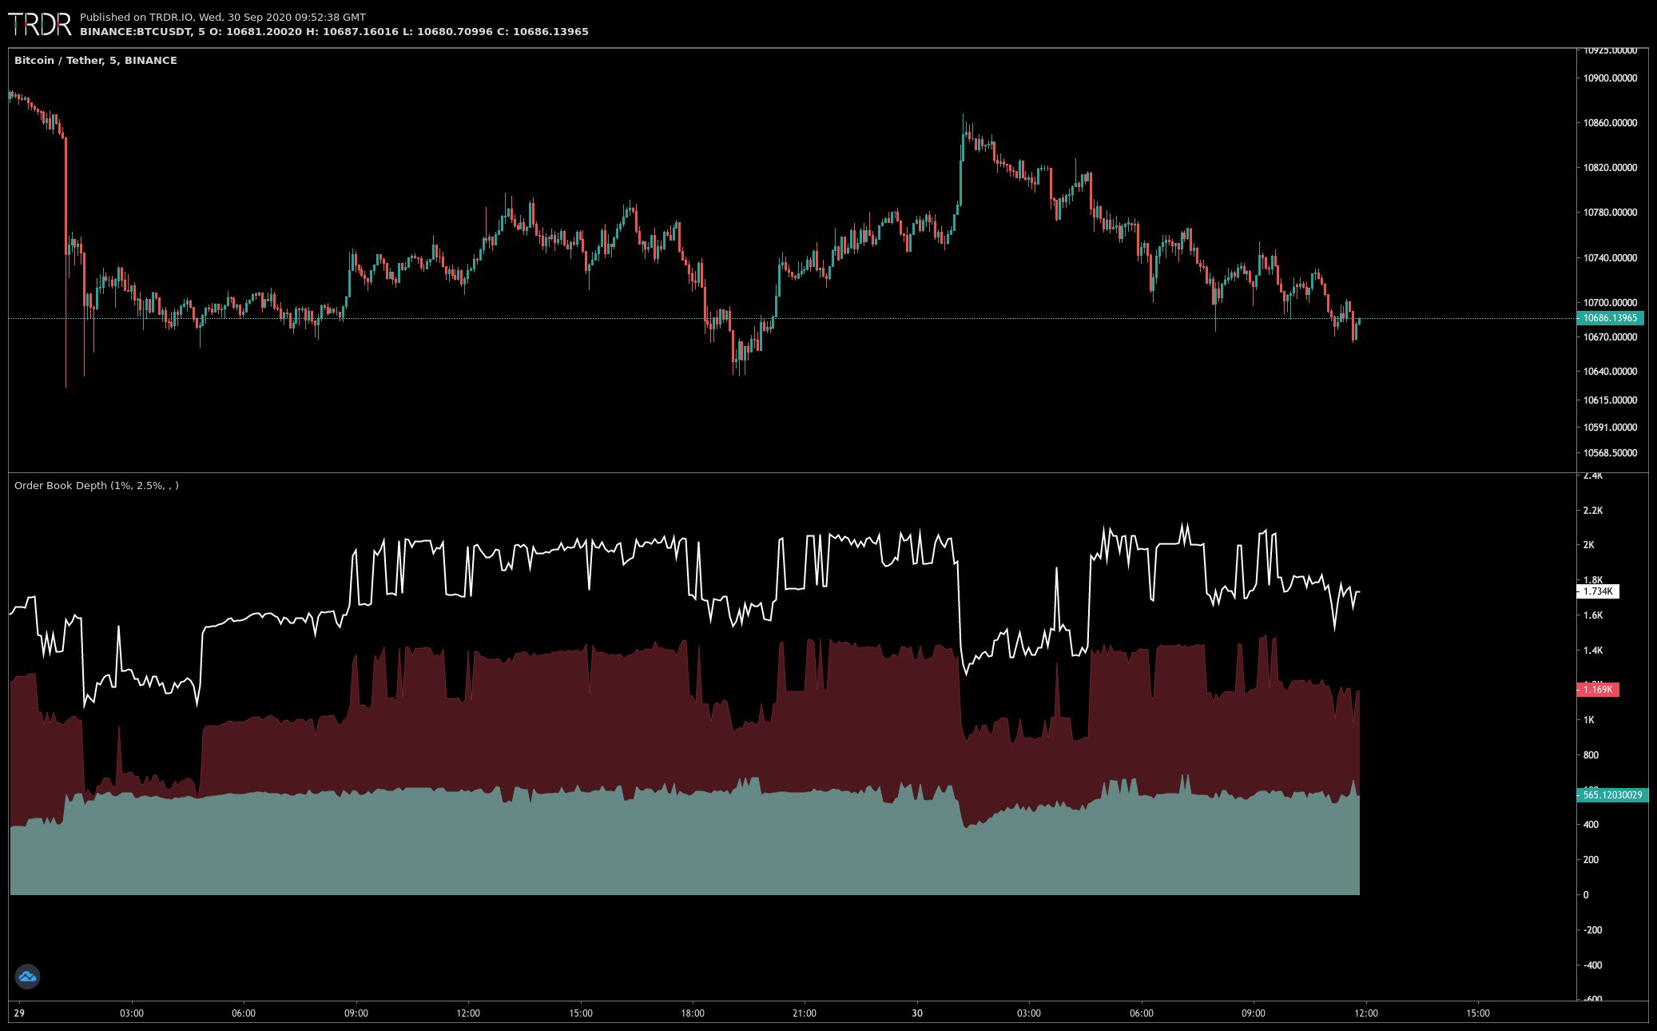1657x1031 pixels.
Task: Click the 10640.00000 price axis label
Action: (1609, 371)
